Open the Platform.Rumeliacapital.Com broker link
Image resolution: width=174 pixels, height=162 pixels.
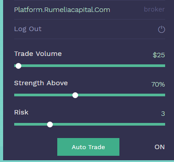coord(62,10)
